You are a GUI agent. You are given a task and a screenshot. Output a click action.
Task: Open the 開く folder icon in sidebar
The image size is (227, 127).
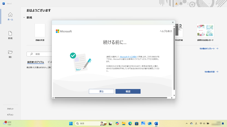pos(10,54)
